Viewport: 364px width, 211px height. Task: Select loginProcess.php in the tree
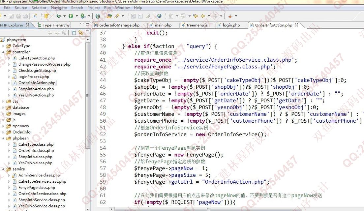[34, 76]
